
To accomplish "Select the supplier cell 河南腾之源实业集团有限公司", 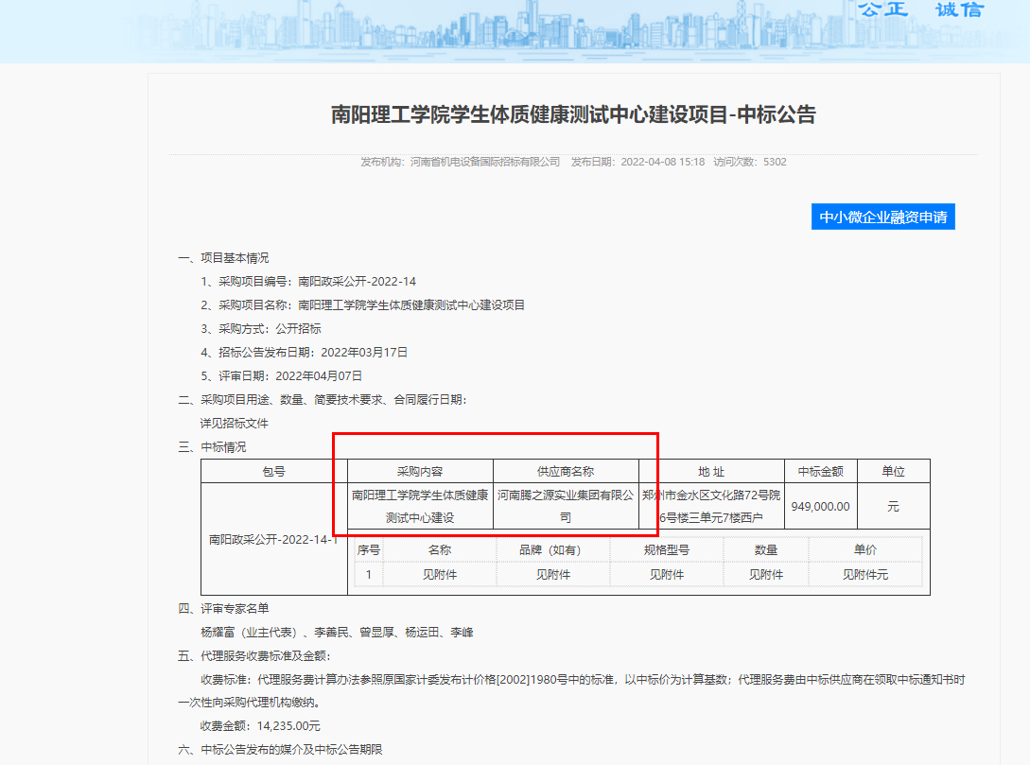I will pos(566,506).
